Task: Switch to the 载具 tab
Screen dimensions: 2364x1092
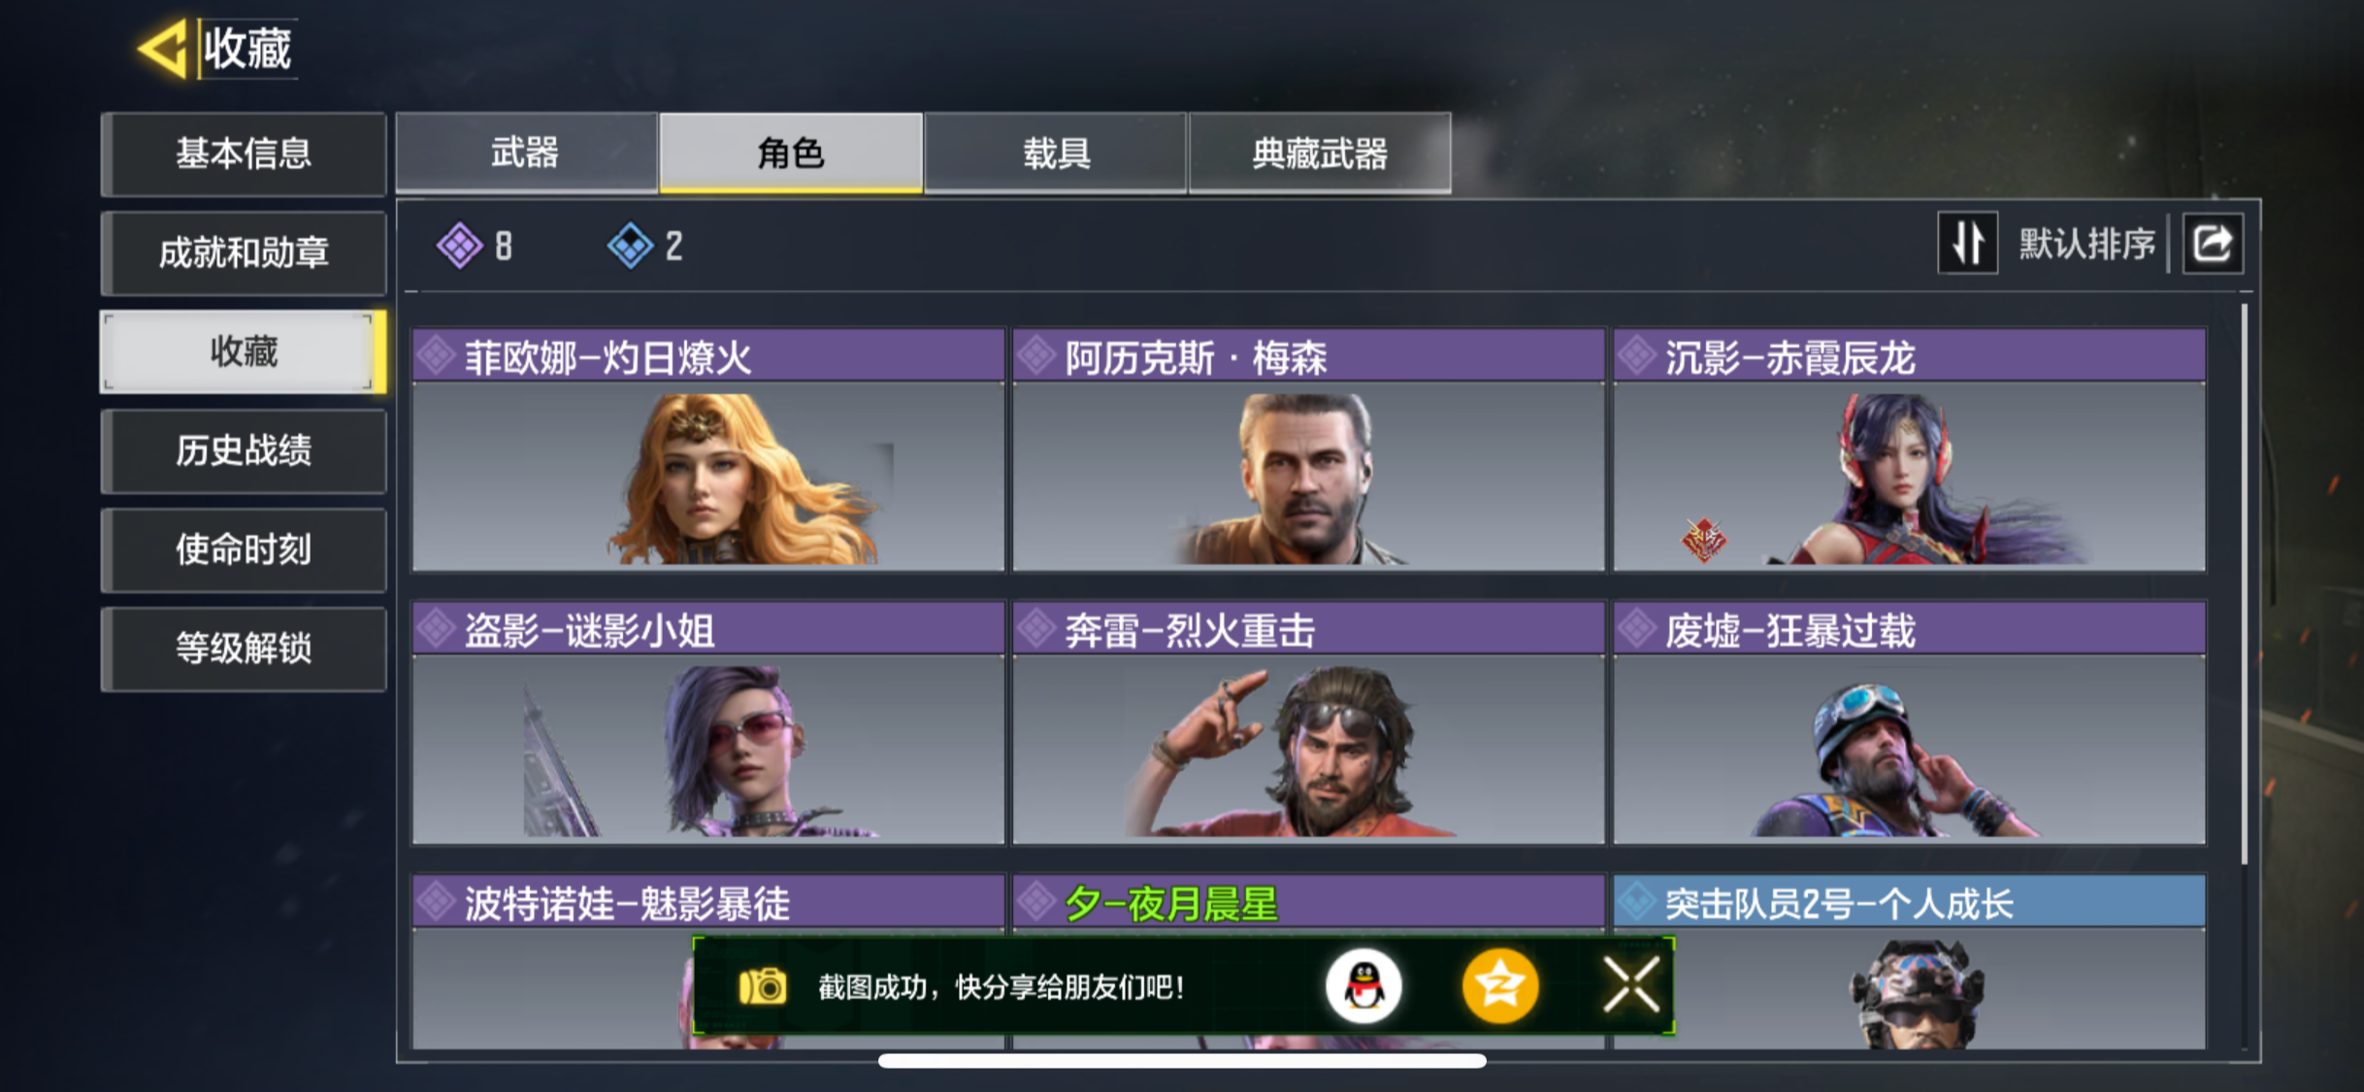Action: tap(1056, 153)
